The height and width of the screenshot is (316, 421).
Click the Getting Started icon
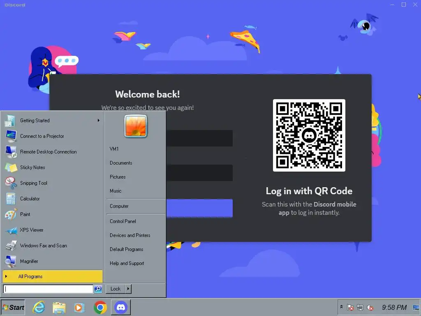(x=10, y=121)
